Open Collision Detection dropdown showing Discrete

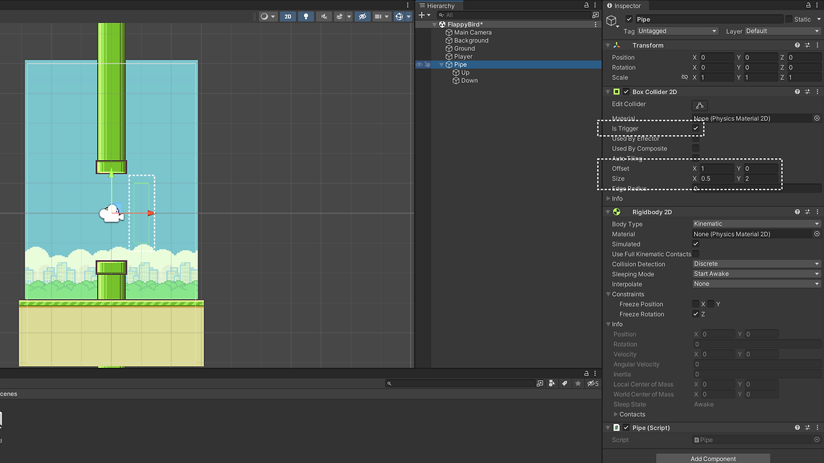pyautogui.click(x=756, y=264)
